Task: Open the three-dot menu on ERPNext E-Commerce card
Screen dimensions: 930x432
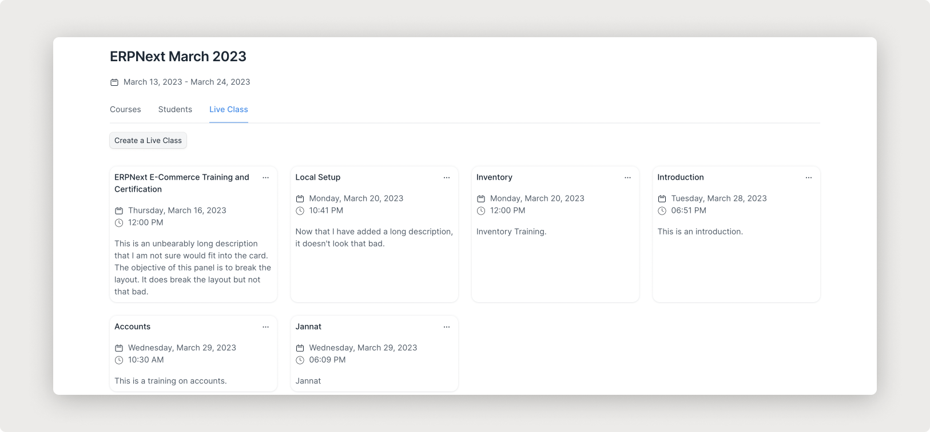Action: pyautogui.click(x=265, y=177)
